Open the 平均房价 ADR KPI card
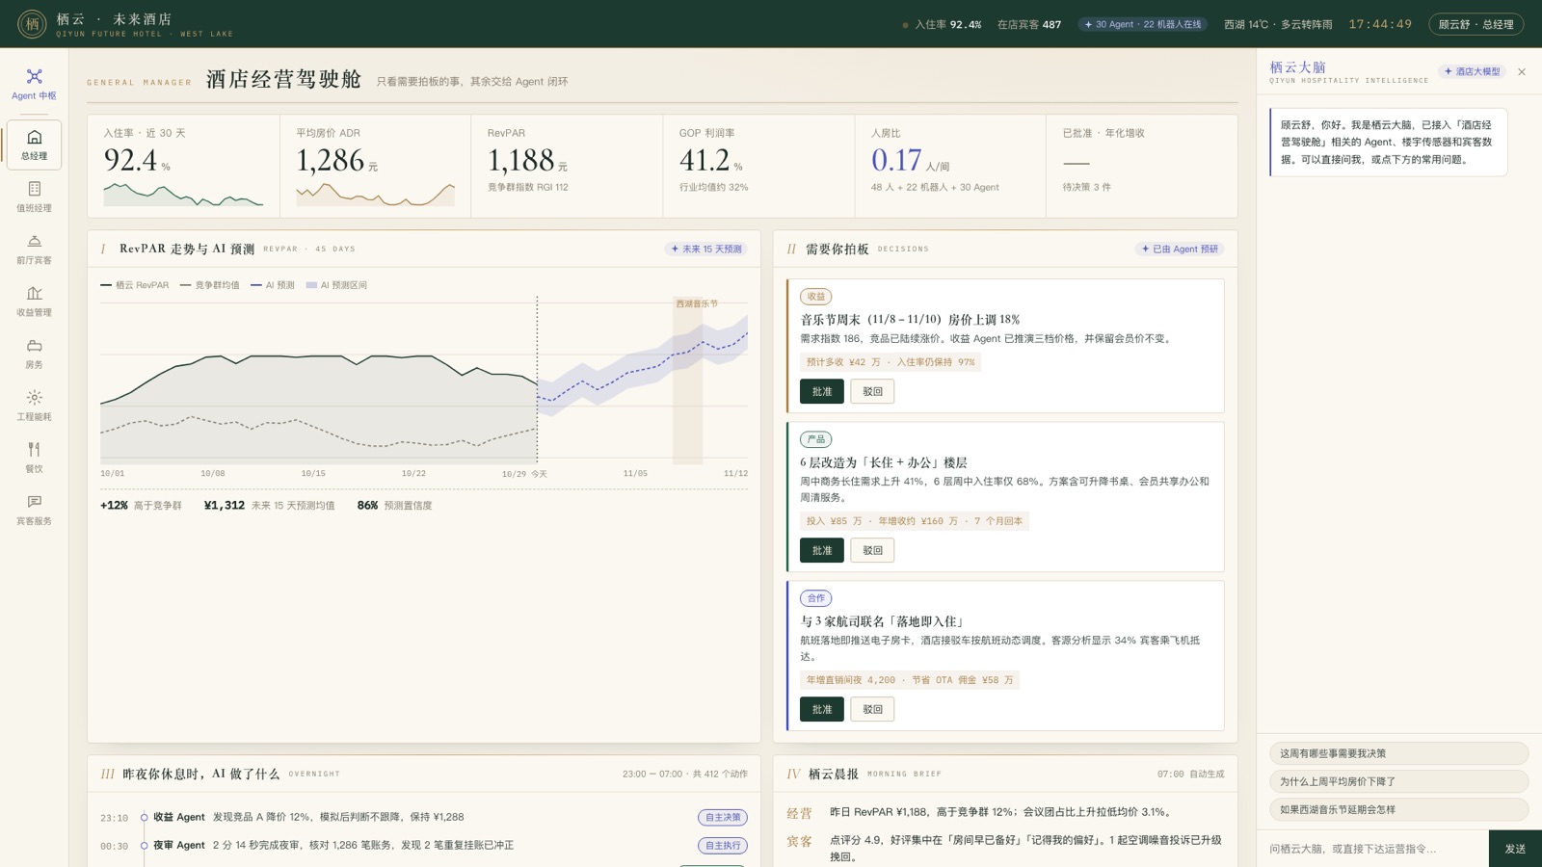 click(375, 166)
